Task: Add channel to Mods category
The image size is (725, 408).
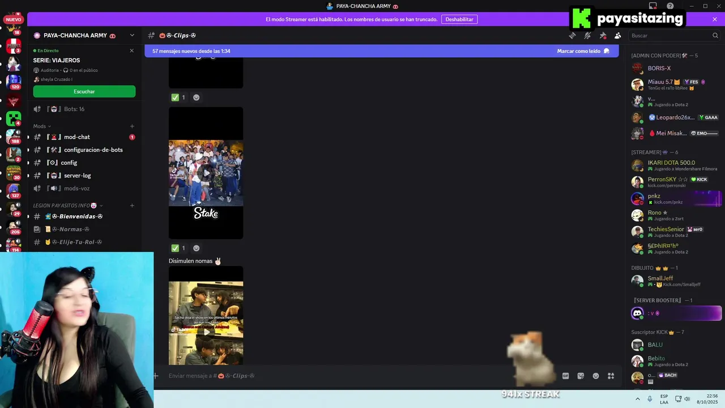Action: (132, 126)
